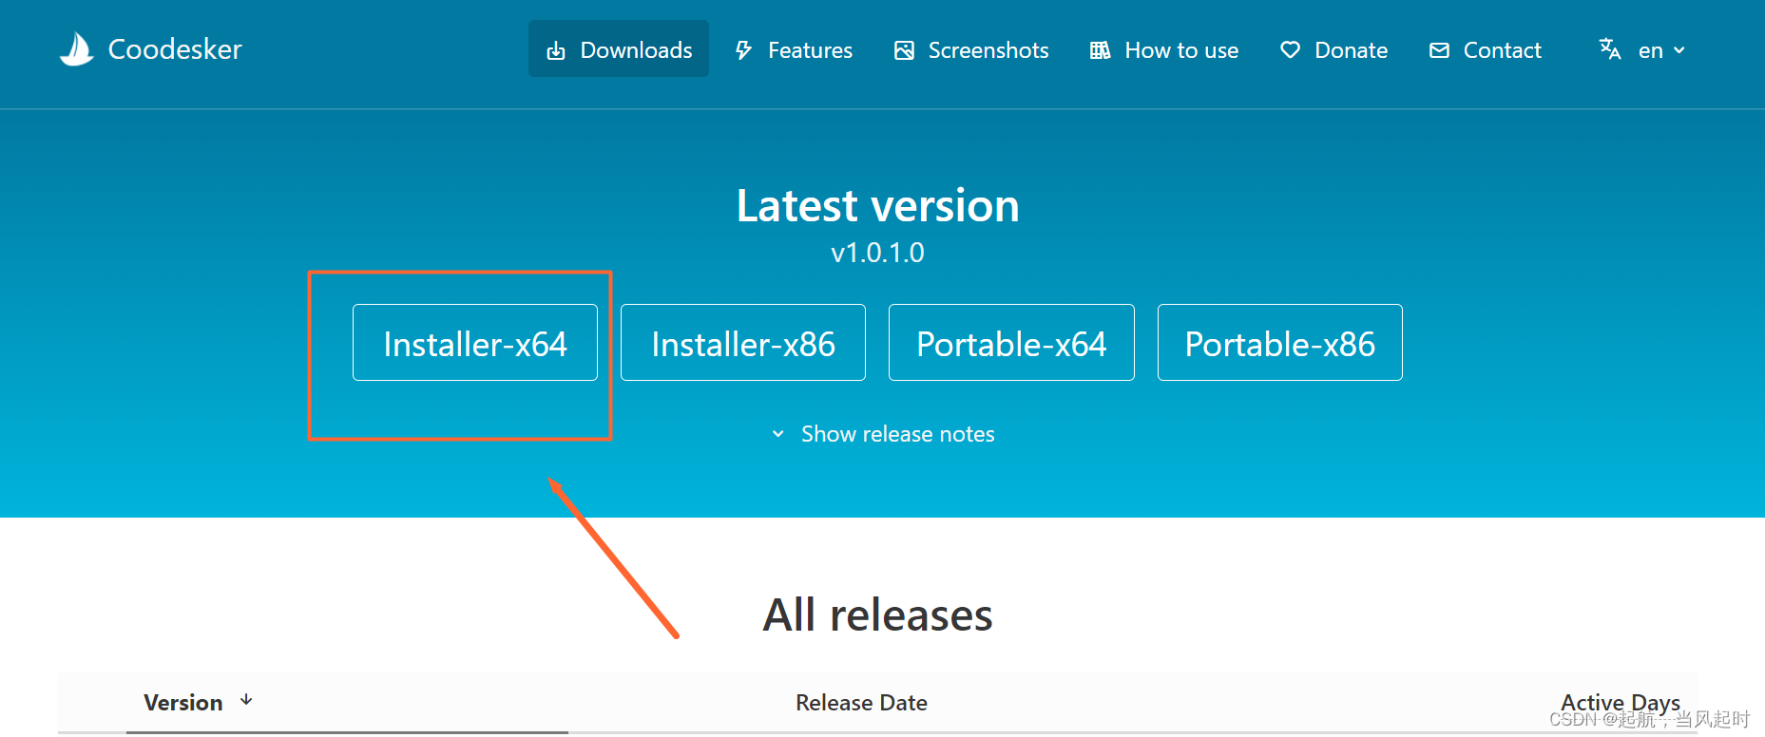Click the Coodesker sailboat logo icon
Screen dimensions: 1765x737
point(77,49)
